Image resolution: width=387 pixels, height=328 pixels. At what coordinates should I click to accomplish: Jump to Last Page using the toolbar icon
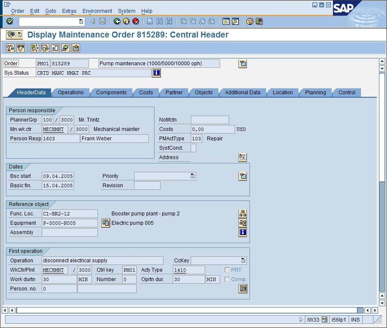tap(212, 21)
